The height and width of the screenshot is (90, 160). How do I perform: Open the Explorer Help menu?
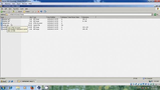(x=26, y=9)
